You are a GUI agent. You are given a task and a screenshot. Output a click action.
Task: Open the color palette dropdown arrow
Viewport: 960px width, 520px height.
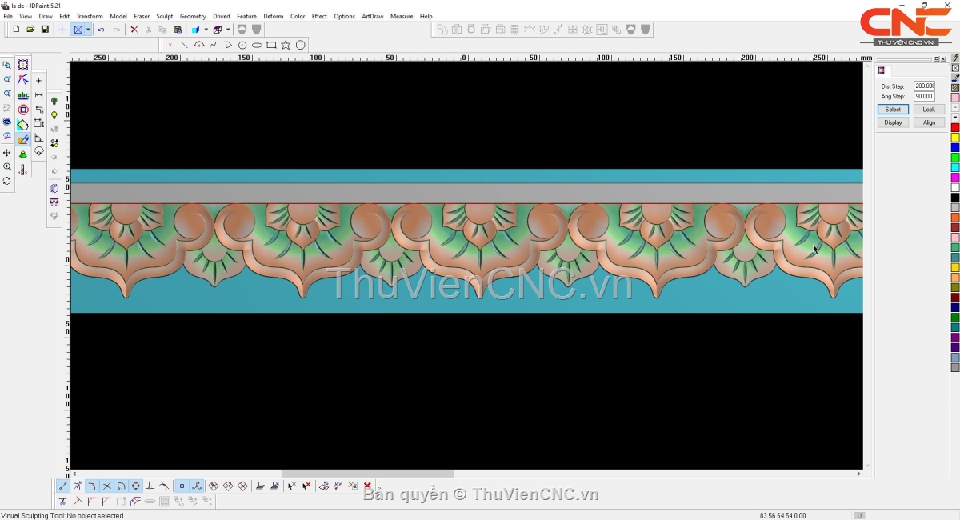pyautogui.click(x=955, y=118)
